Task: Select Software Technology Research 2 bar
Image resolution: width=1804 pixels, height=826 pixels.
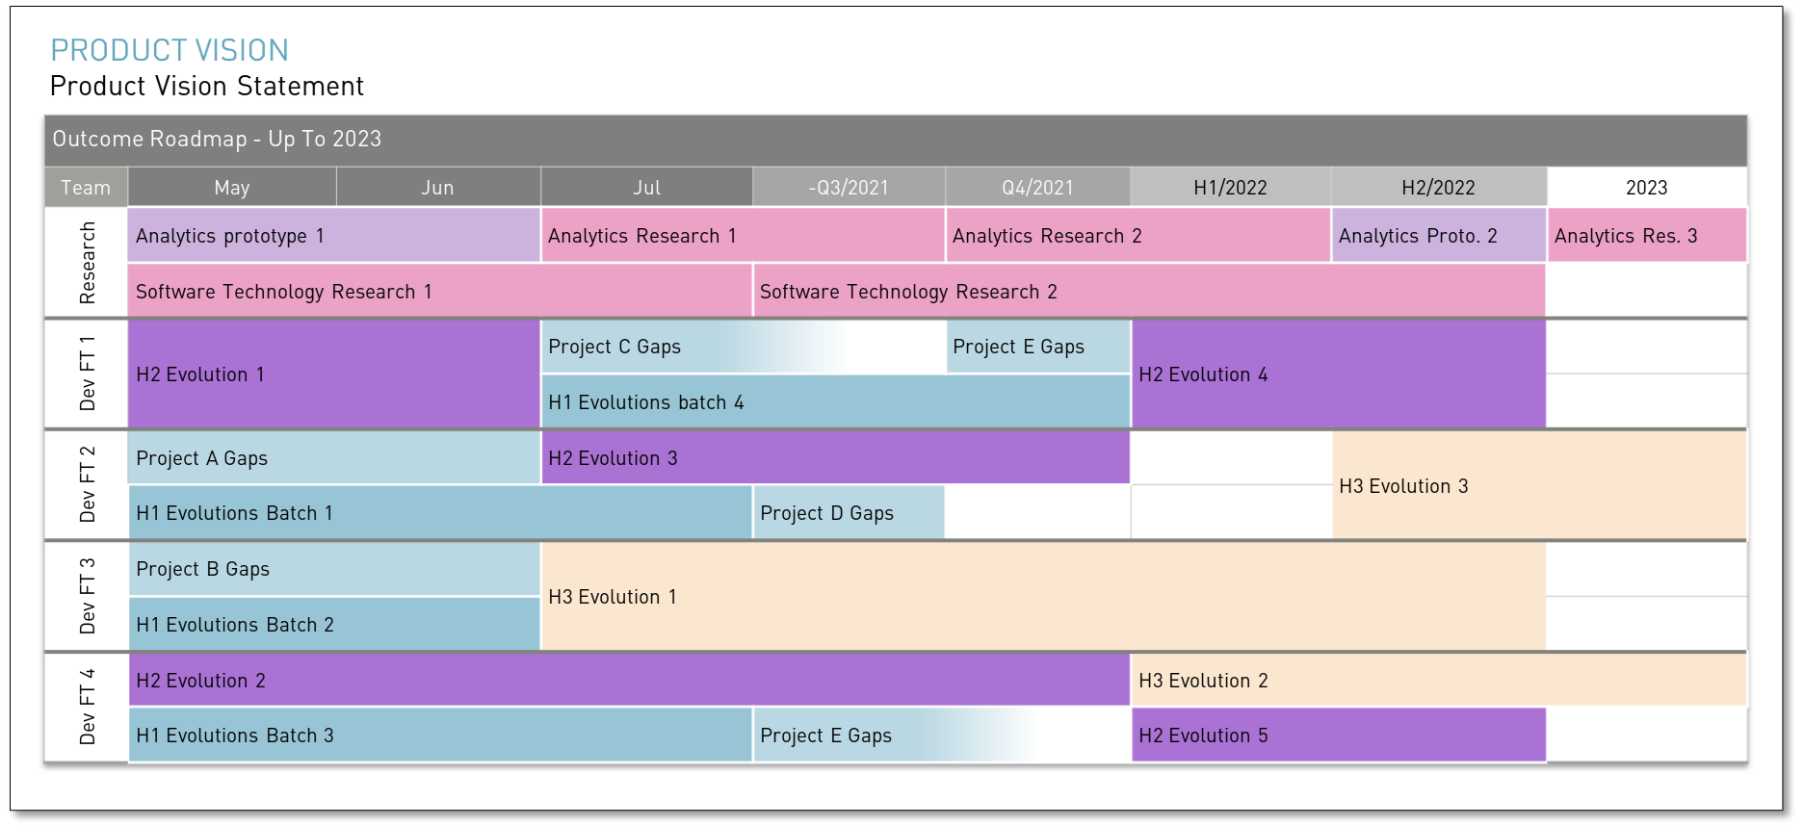Action: pyautogui.click(x=1148, y=292)
